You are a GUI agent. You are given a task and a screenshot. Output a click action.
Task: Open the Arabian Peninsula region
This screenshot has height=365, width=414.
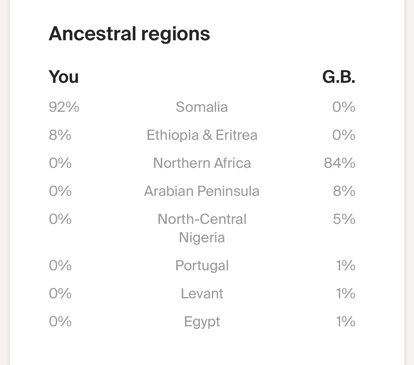tap(202, 191)
